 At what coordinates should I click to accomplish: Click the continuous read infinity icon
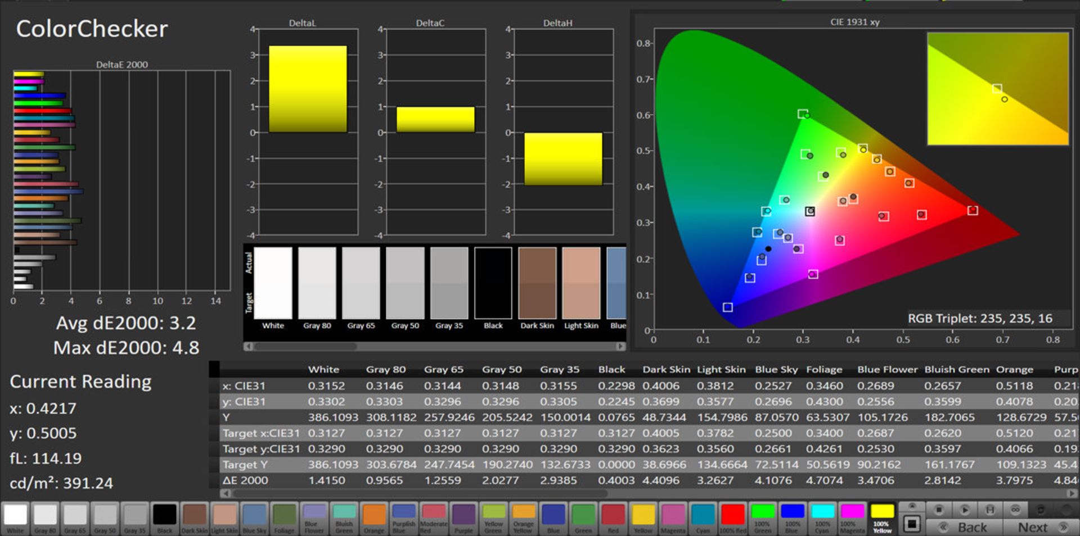(1015, 510)
